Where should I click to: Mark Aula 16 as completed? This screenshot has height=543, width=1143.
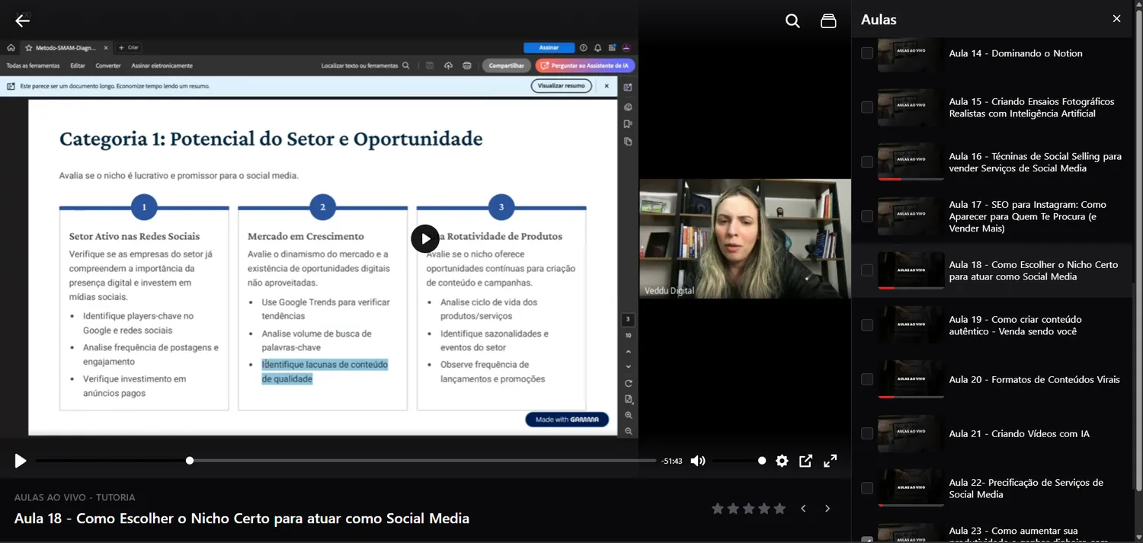[867, 162]
